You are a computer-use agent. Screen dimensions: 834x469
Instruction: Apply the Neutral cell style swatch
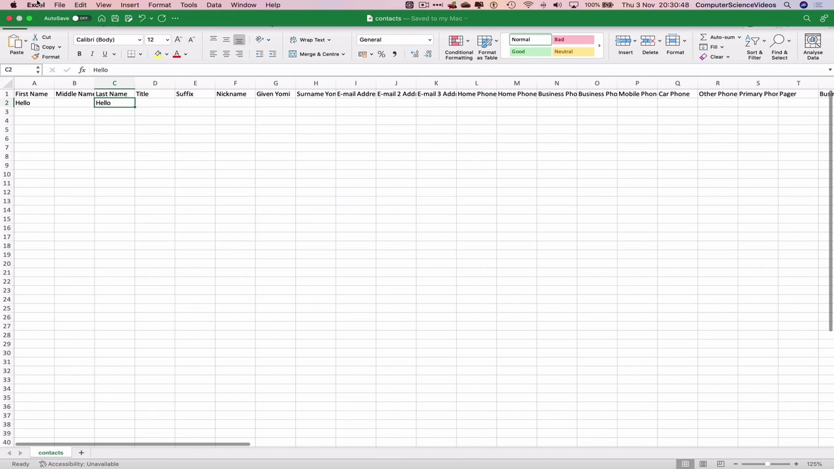(x=573, y=51)
